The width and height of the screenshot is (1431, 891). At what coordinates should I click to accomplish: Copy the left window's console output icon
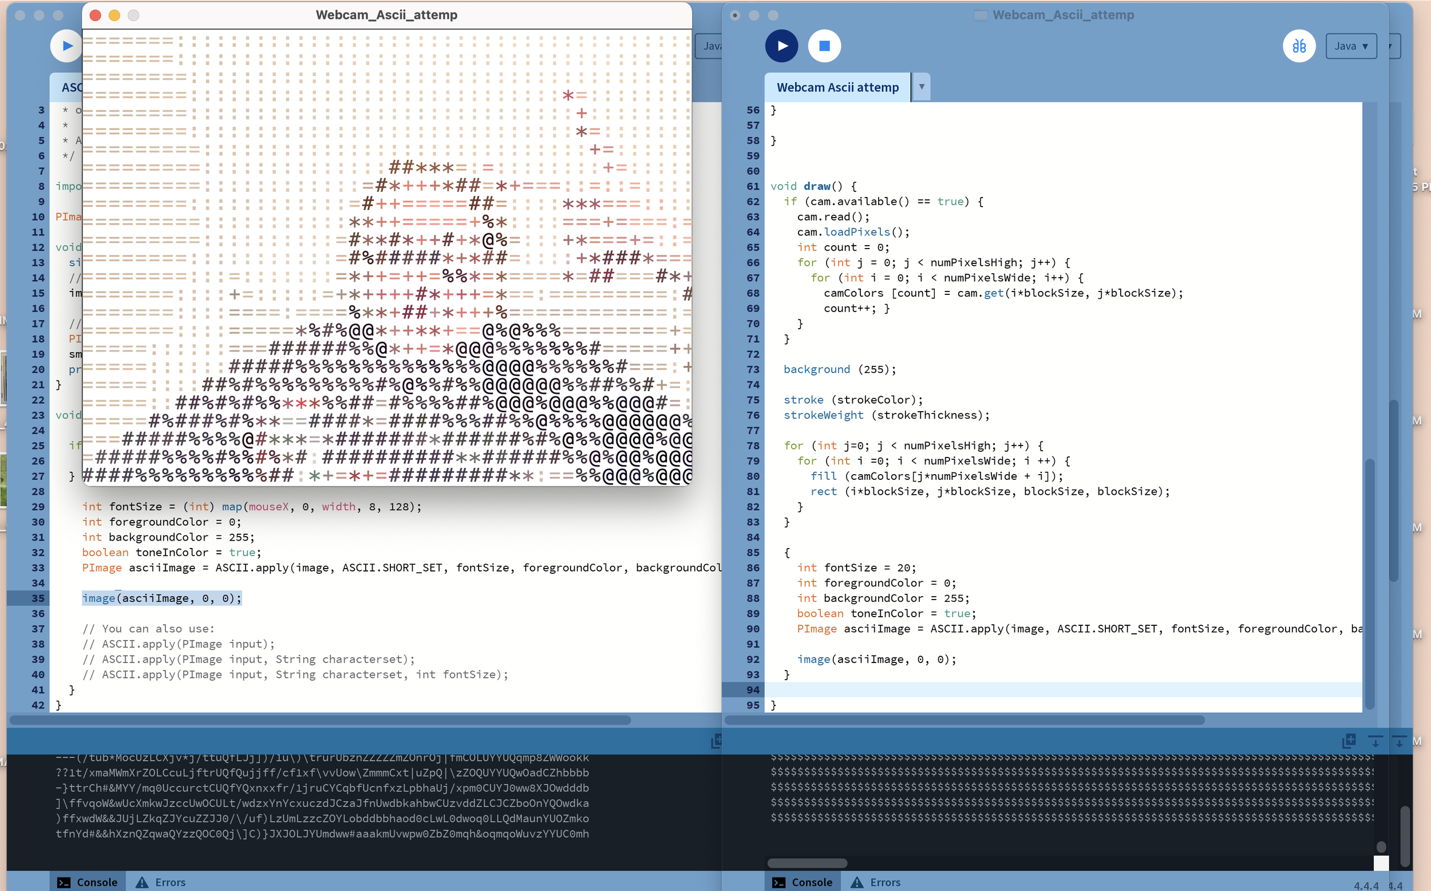tap(716, 742)
